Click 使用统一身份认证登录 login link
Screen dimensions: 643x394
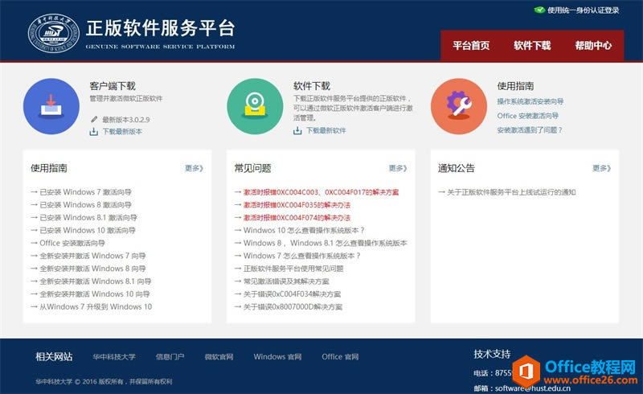coord(584,10)
